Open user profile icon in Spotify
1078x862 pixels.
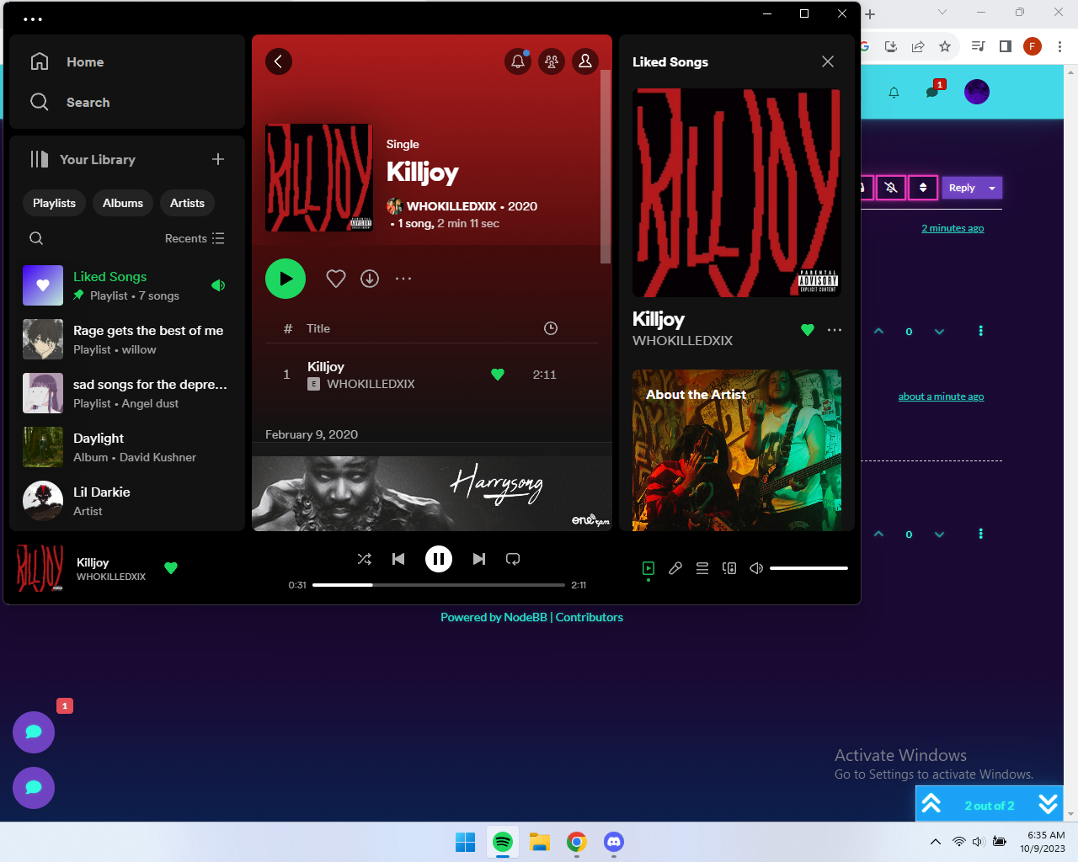point(585,61)
